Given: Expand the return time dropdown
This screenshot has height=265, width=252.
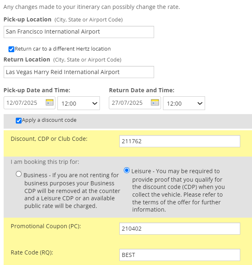Looking at the screenshot, I should pyautogui.click(x=184, y=103).
